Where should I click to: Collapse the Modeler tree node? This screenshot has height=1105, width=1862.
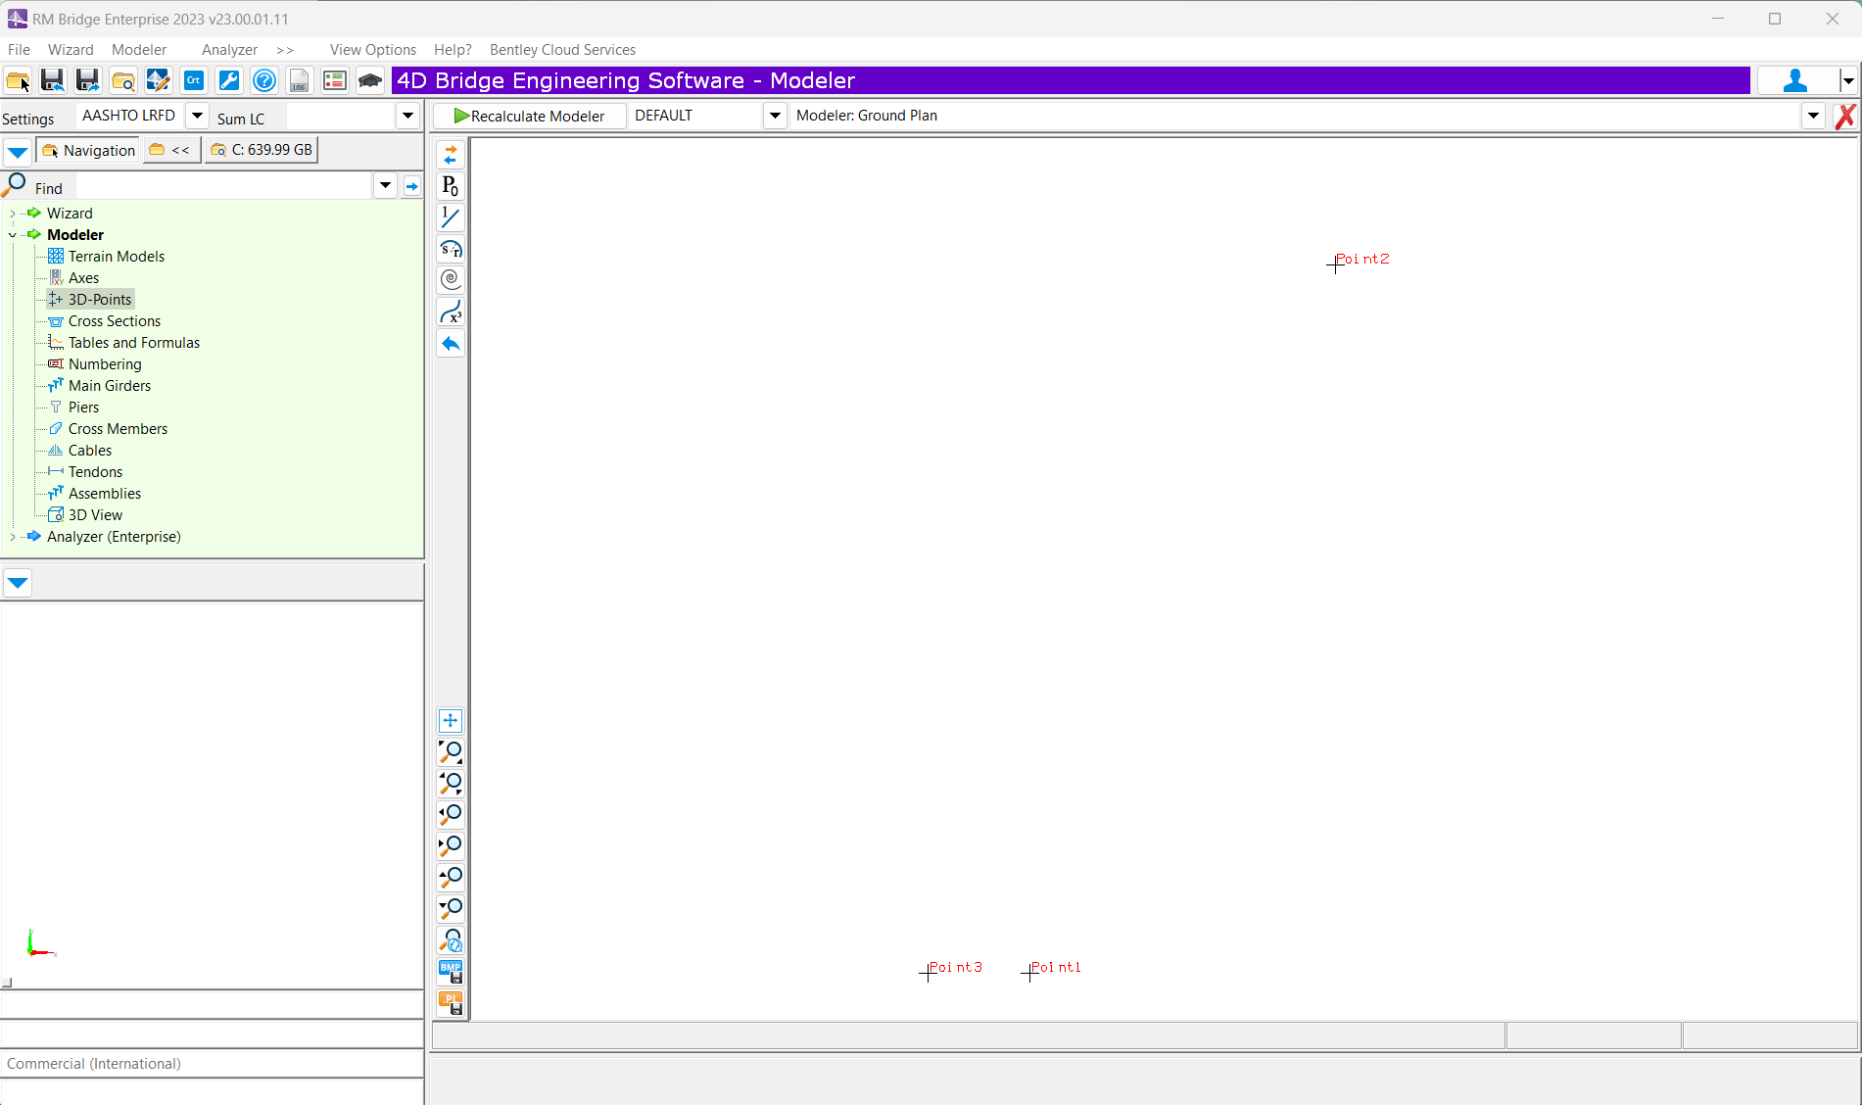(12, 235)
